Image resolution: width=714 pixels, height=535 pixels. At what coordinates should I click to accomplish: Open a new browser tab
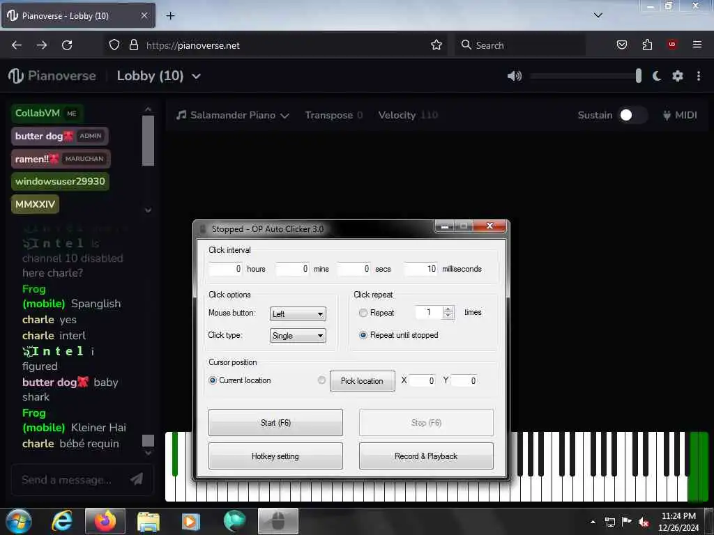170,16
